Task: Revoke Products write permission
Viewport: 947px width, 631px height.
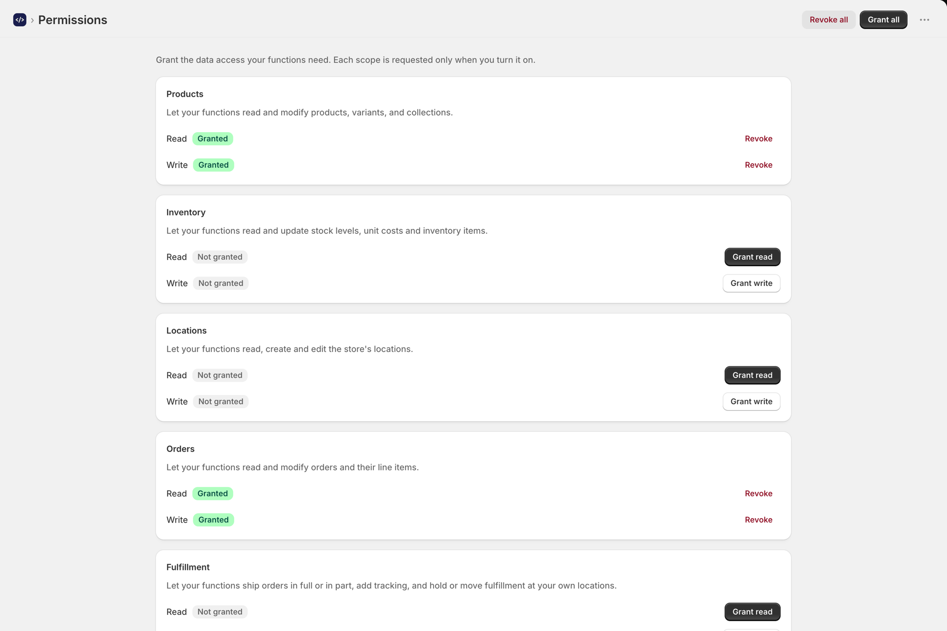Action: point(759,165)
